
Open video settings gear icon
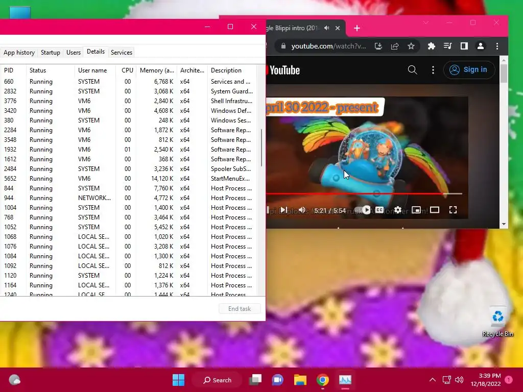pyautogui.click(x=397, y=210)
